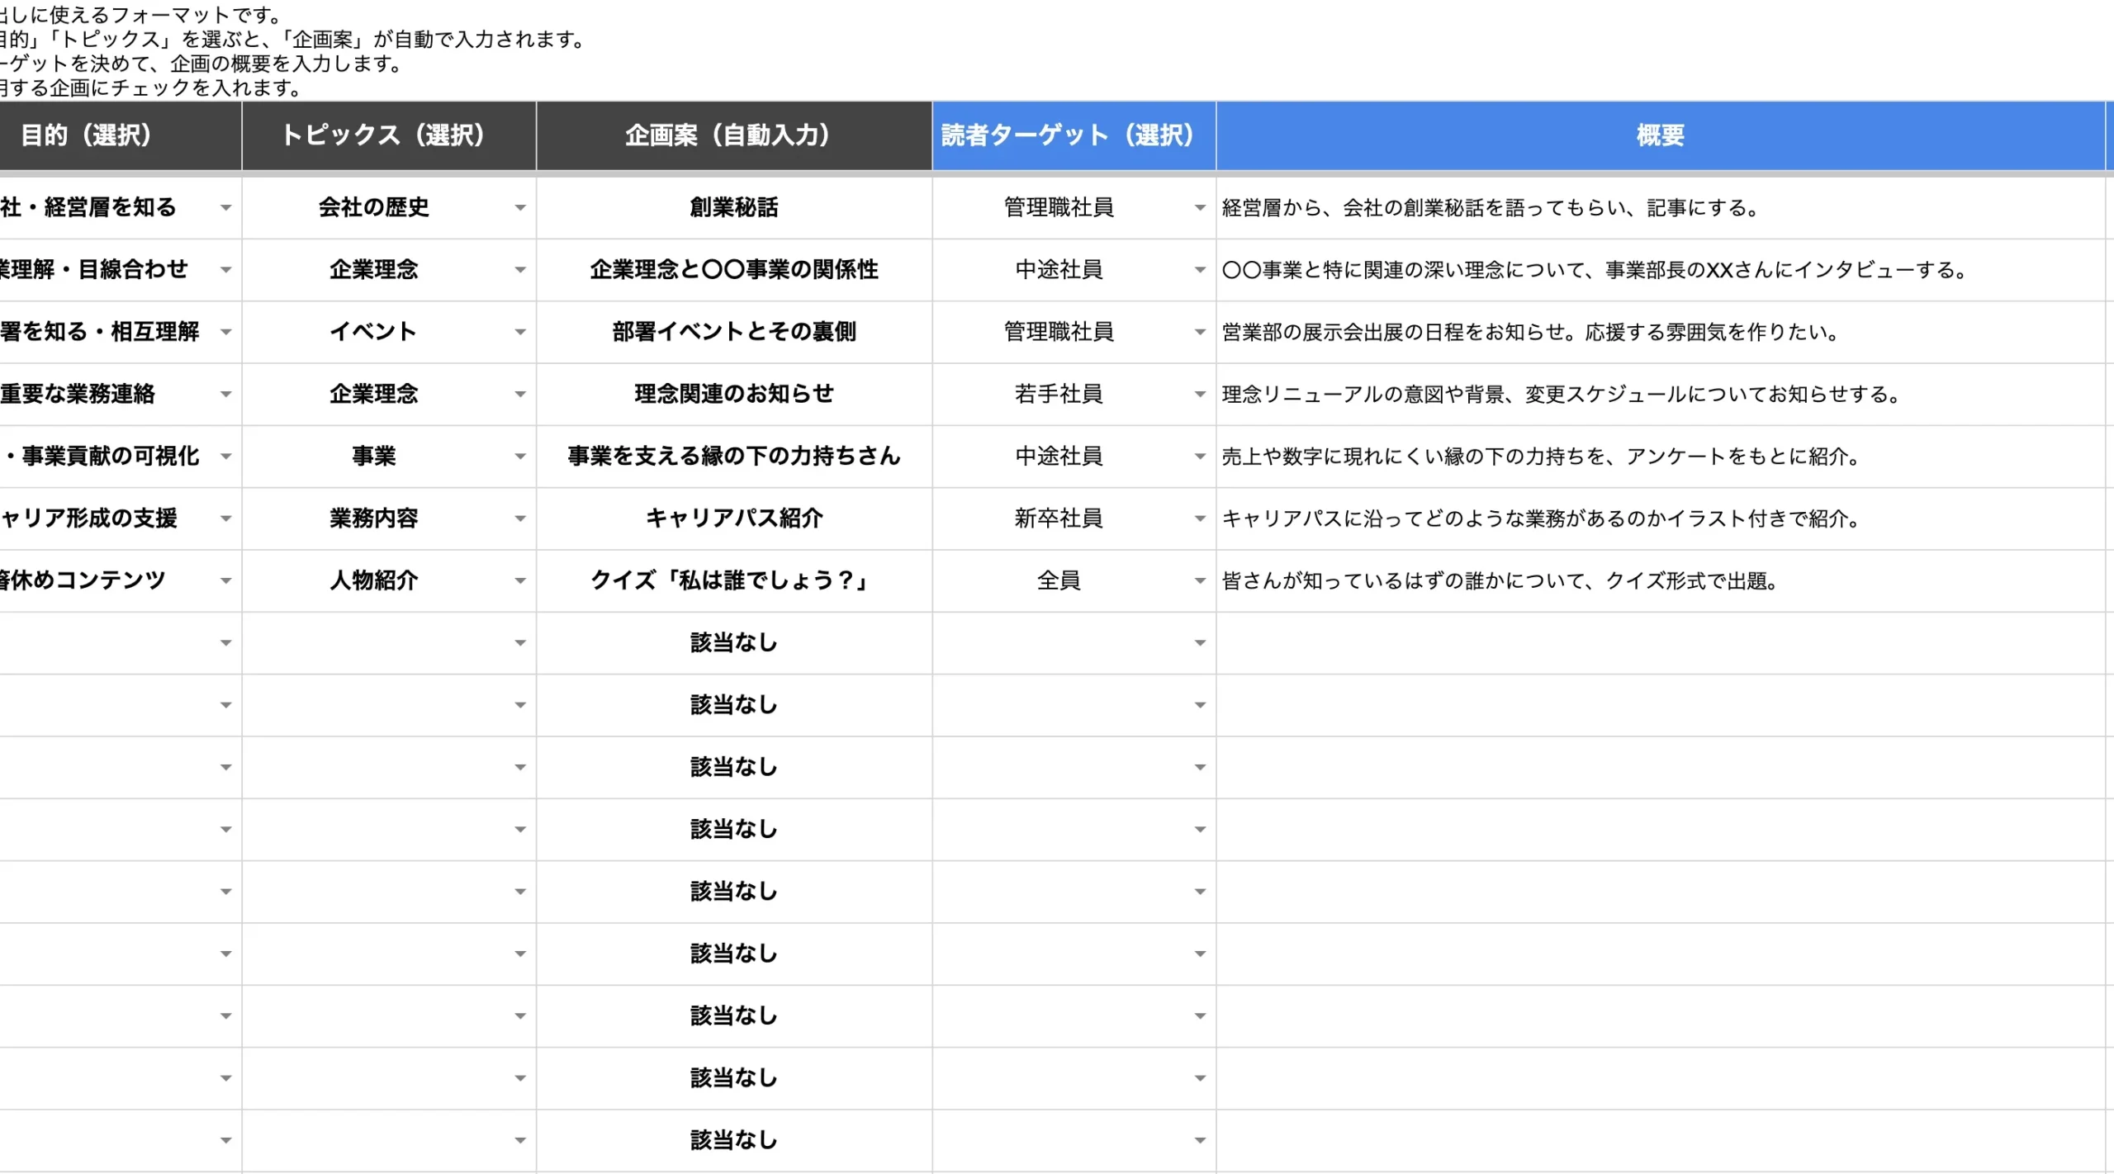The height and width of the screenshot is (1174, 2114).
Task: Open the 人物紹介 topic dropdown arrow
Action: coord(519,581)
